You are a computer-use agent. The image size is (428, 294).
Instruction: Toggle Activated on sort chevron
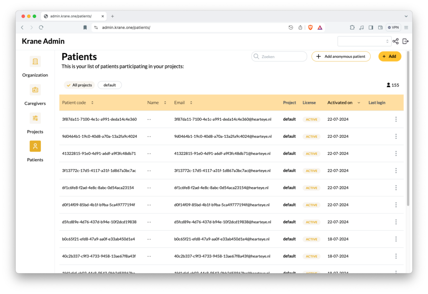pyautogui.click(x=359, y=103)
